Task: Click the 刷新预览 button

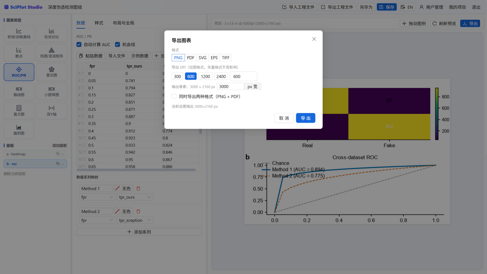Action: click(x=444, y=23)
